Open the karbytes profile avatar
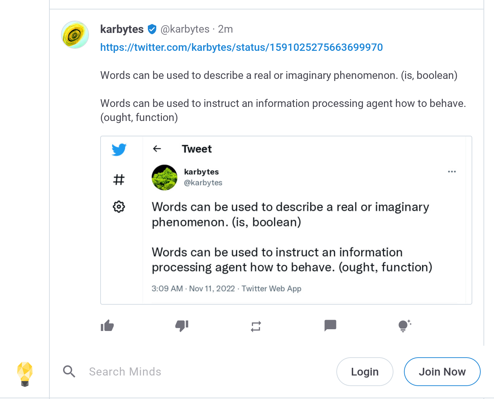494x399 pixels. tap(75, 35)
